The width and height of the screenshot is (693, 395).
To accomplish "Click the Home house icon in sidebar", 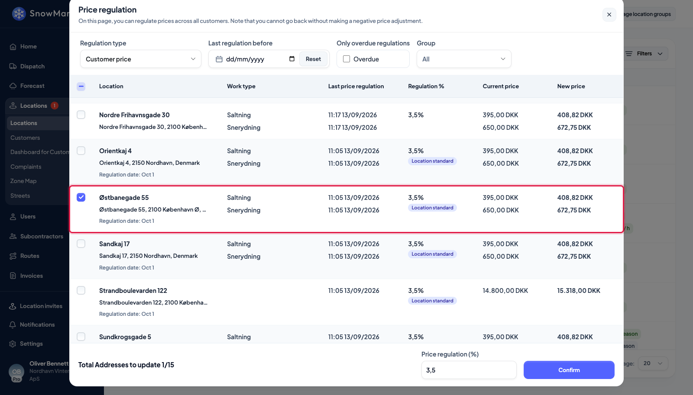I will click(x=13, y=47).
